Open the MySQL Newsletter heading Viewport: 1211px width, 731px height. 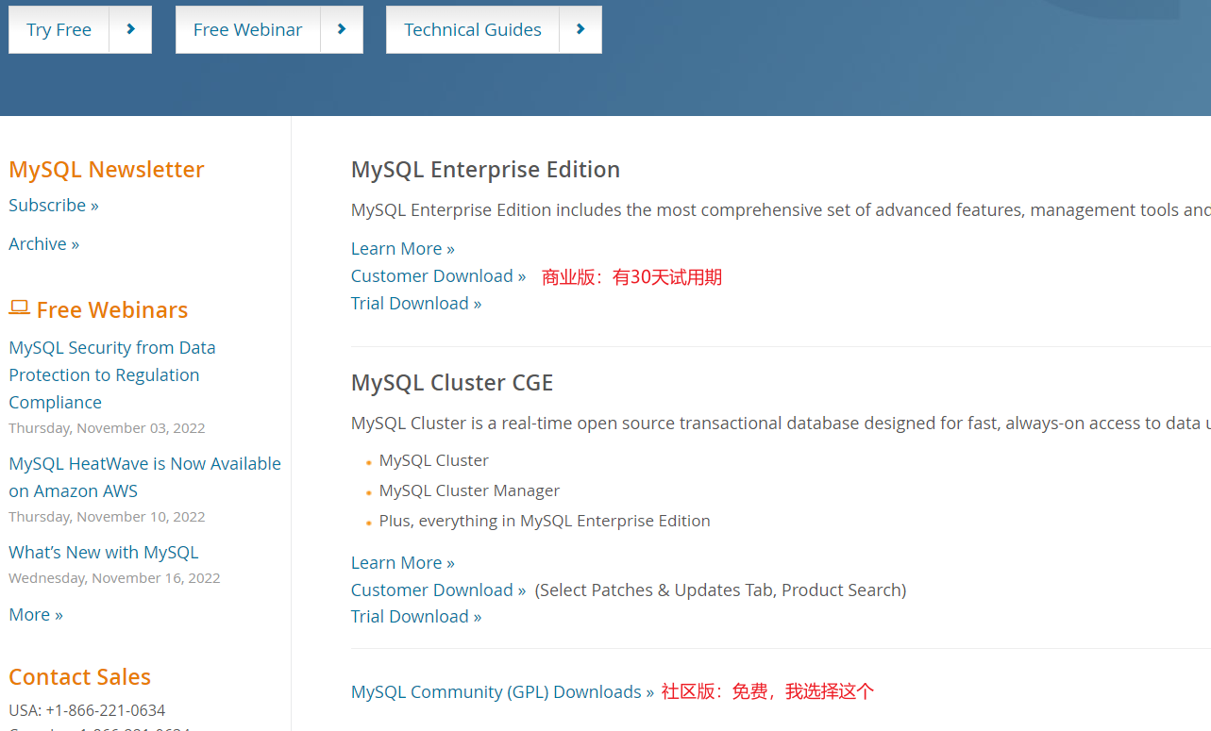pos(107,170)
